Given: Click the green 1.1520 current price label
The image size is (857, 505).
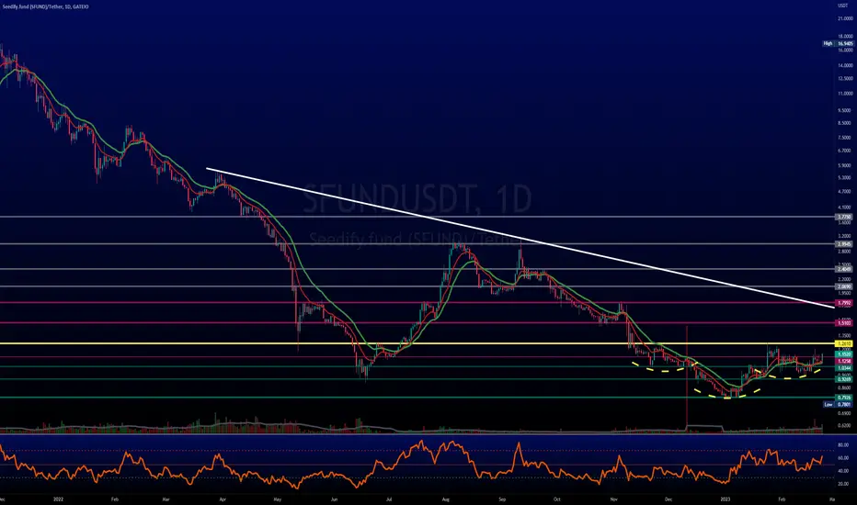Looking at the screenshot, I should pyautogui.click(x=844, y=354).
